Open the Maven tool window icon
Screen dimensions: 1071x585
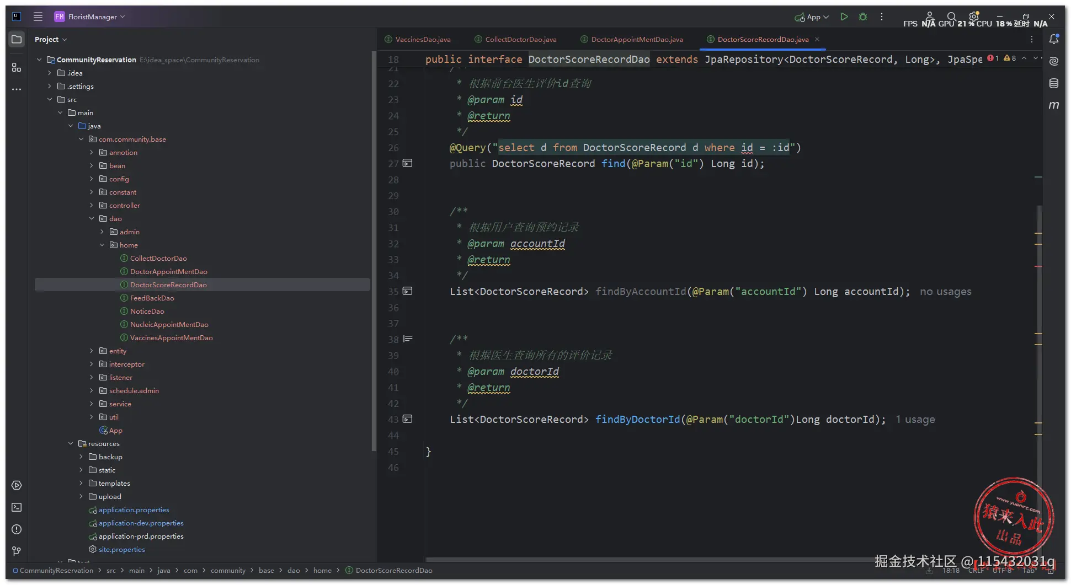coord(1054,105)
